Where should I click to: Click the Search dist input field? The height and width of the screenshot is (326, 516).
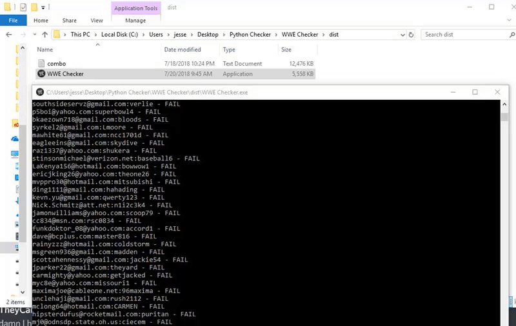point(464,35)
